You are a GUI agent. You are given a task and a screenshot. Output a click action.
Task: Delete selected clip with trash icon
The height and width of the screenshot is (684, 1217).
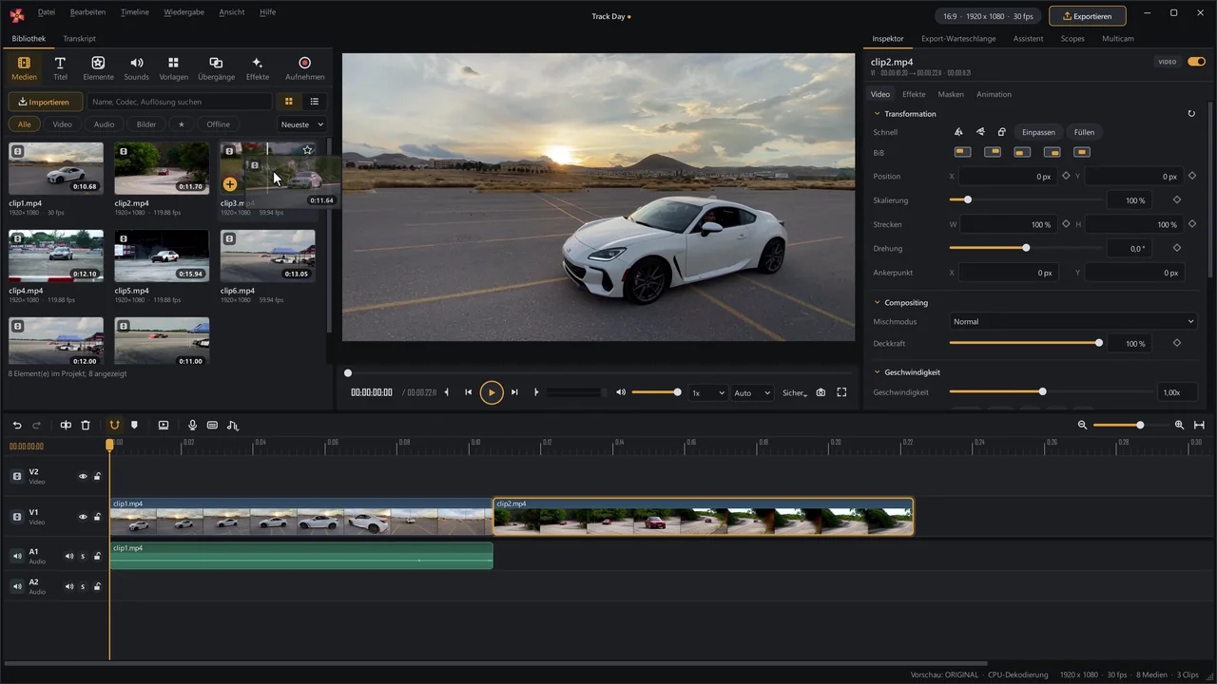[86, 426]
